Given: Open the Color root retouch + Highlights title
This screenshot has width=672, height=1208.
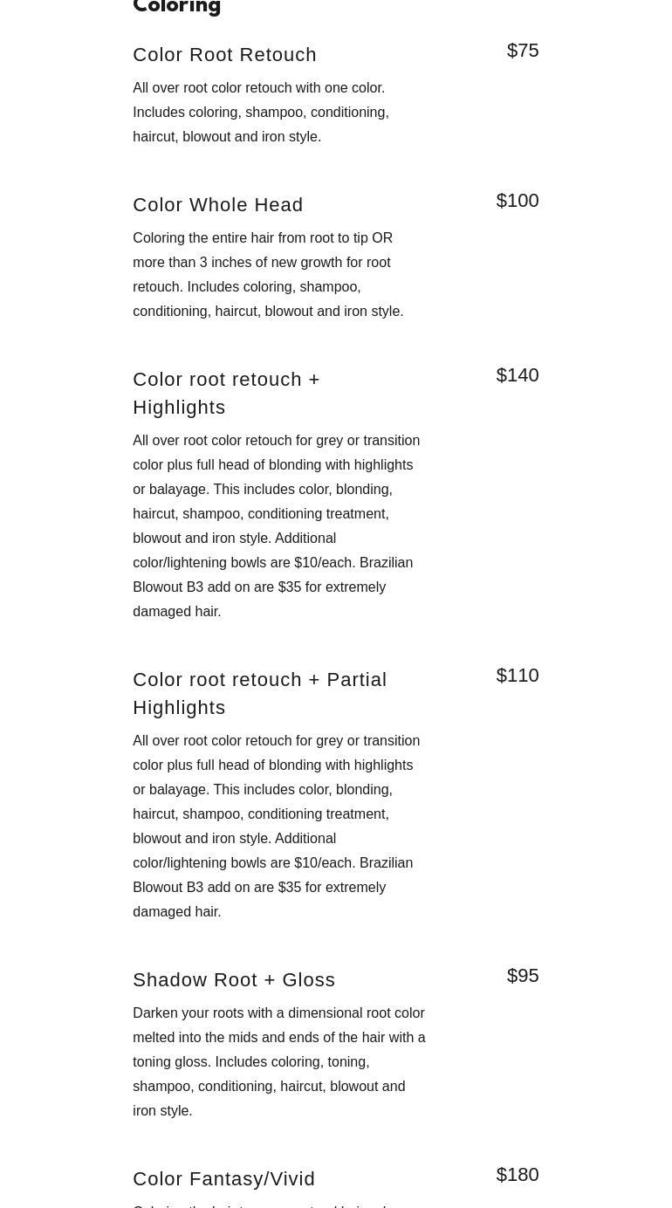Looking at the screenshot, I should [226, 393].
